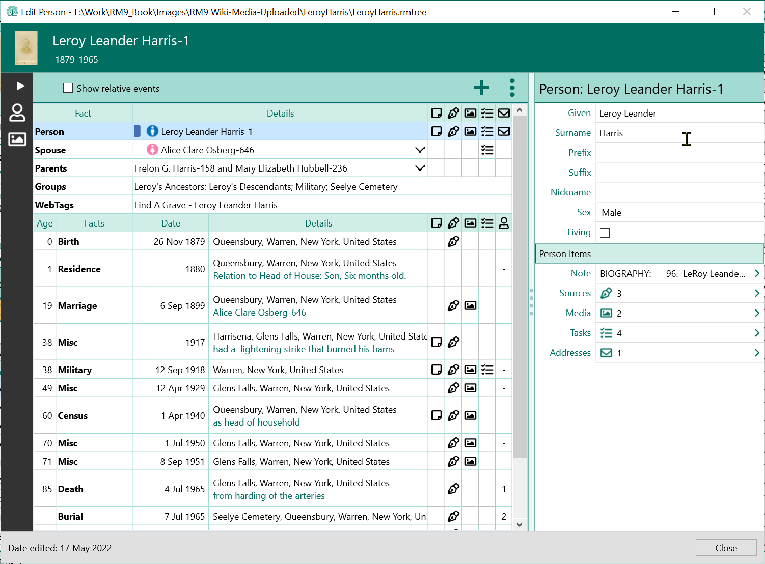Click the media icon in 1929 Misc row

click(x=471, y=388)
